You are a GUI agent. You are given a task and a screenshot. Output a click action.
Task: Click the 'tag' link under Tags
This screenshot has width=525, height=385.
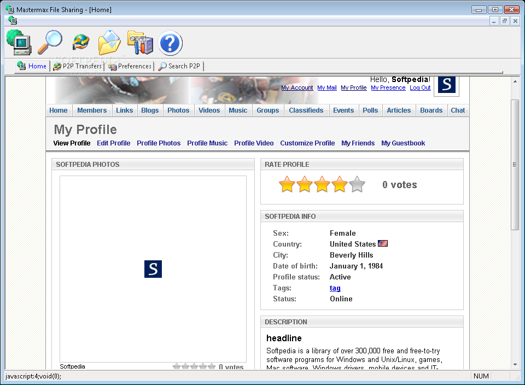(335, 288)
